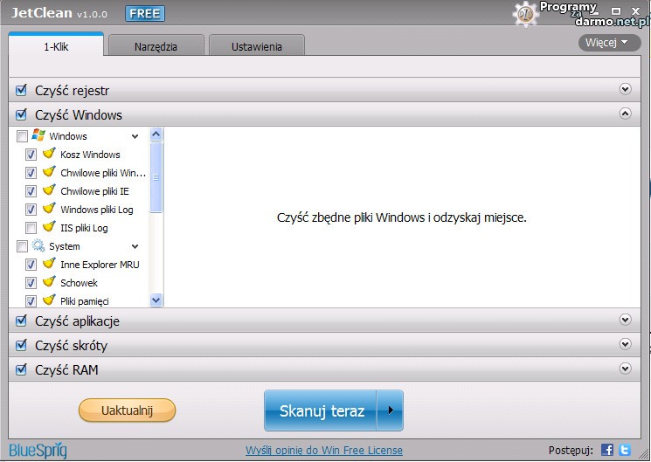Open the Ustawienia tab
This screenshot has height=462, width=651.
(256, 46)
